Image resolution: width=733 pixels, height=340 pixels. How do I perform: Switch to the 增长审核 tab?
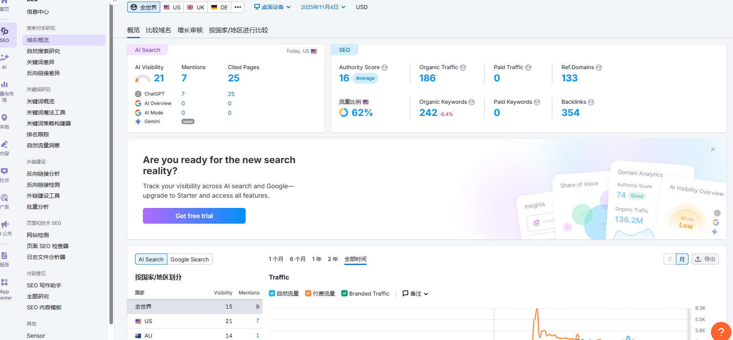[190, 30]
